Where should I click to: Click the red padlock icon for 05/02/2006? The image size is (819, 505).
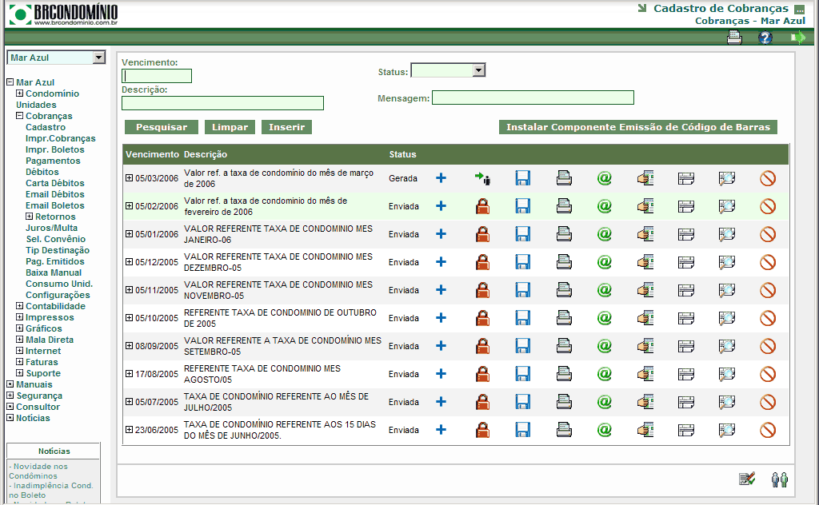[482, 206]
